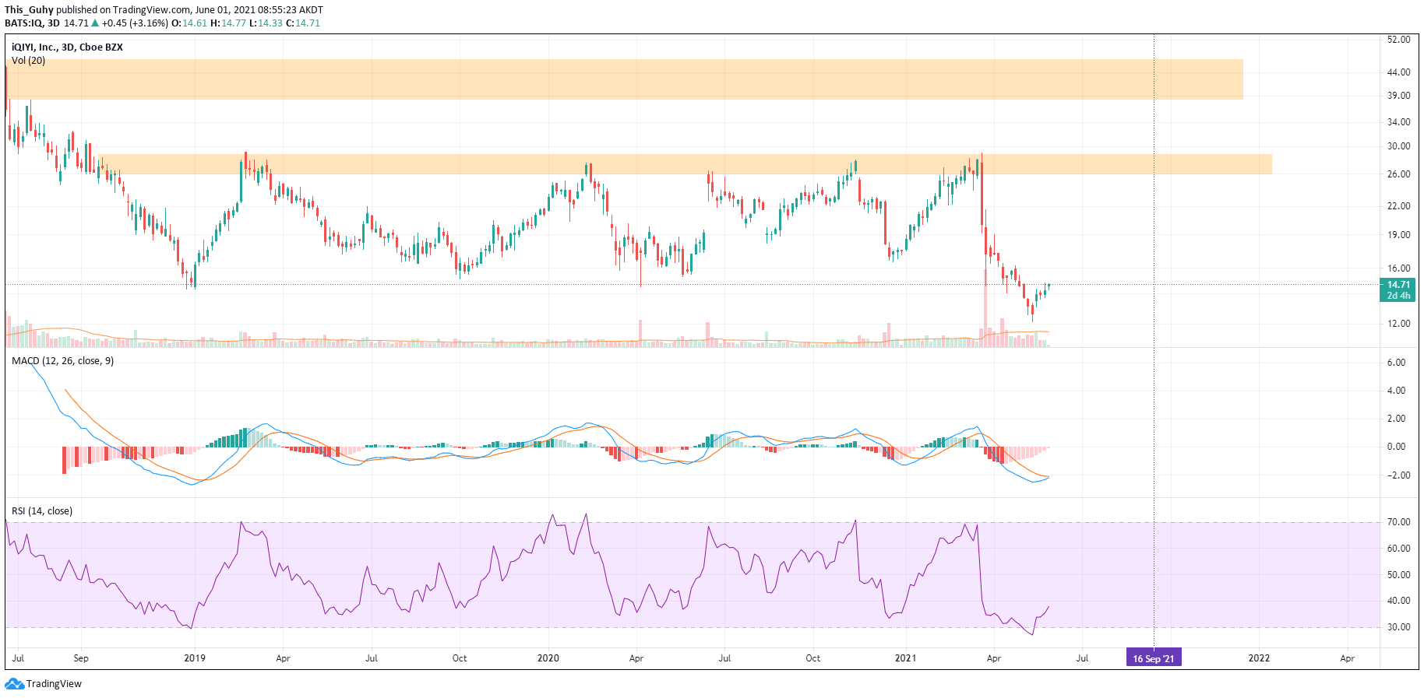Click the 70.00 RSI axis label
Viewport: 1424px width, 698px height.
[x=1398, y=522]
